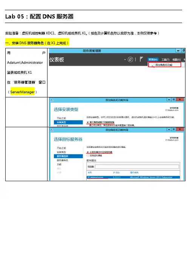Go to the 服务器角色 step
187x265 pixels.
(x=63, y=160)
